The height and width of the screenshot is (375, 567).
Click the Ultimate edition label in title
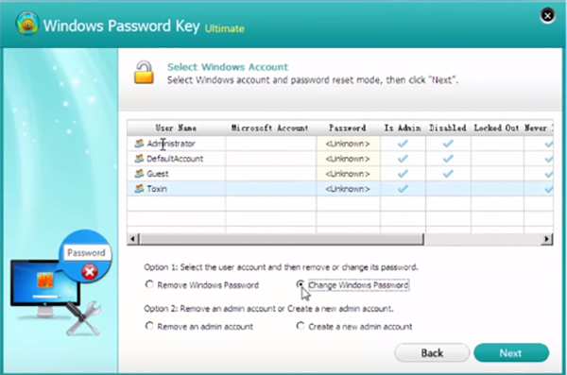tap(225, 28)
